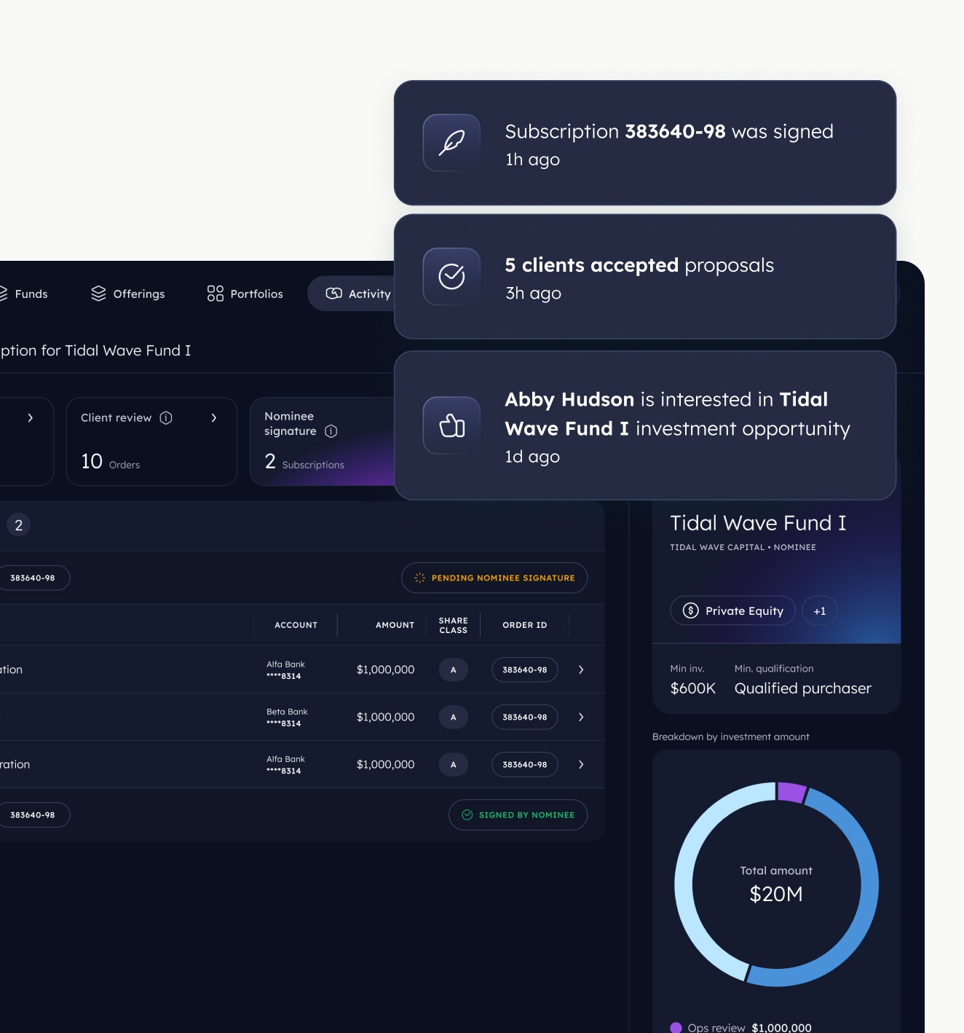The width and height of the screenshot is (964, 1033).
Task: Open the Abby Hudson interest notification
Action: tap(645, 425)
